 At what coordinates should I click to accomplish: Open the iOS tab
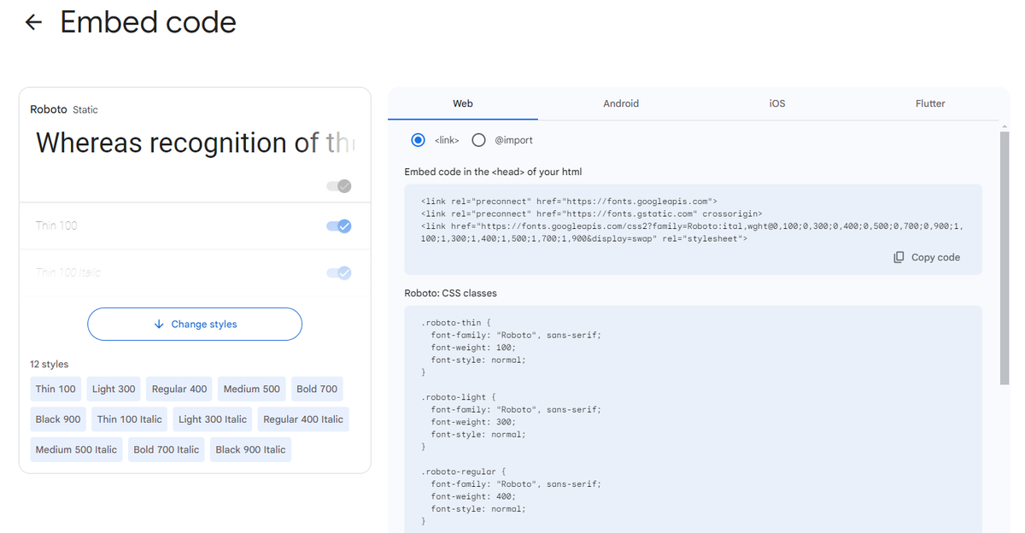tap(776, 103)
